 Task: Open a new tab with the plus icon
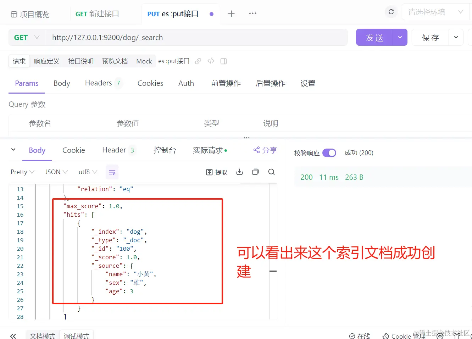231,14
